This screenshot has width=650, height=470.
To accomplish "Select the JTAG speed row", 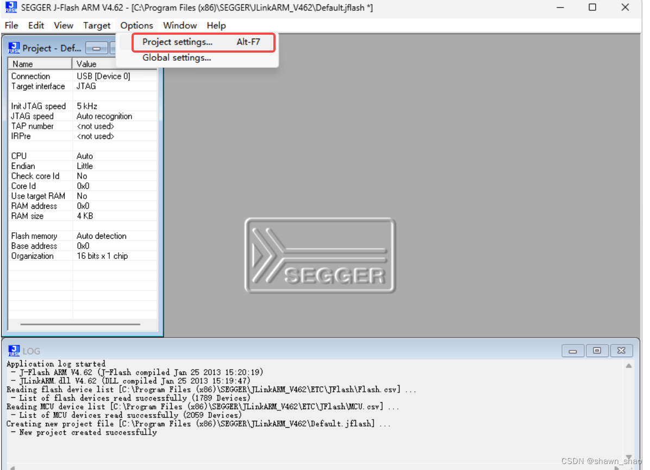I will click(x=83, y=116).
